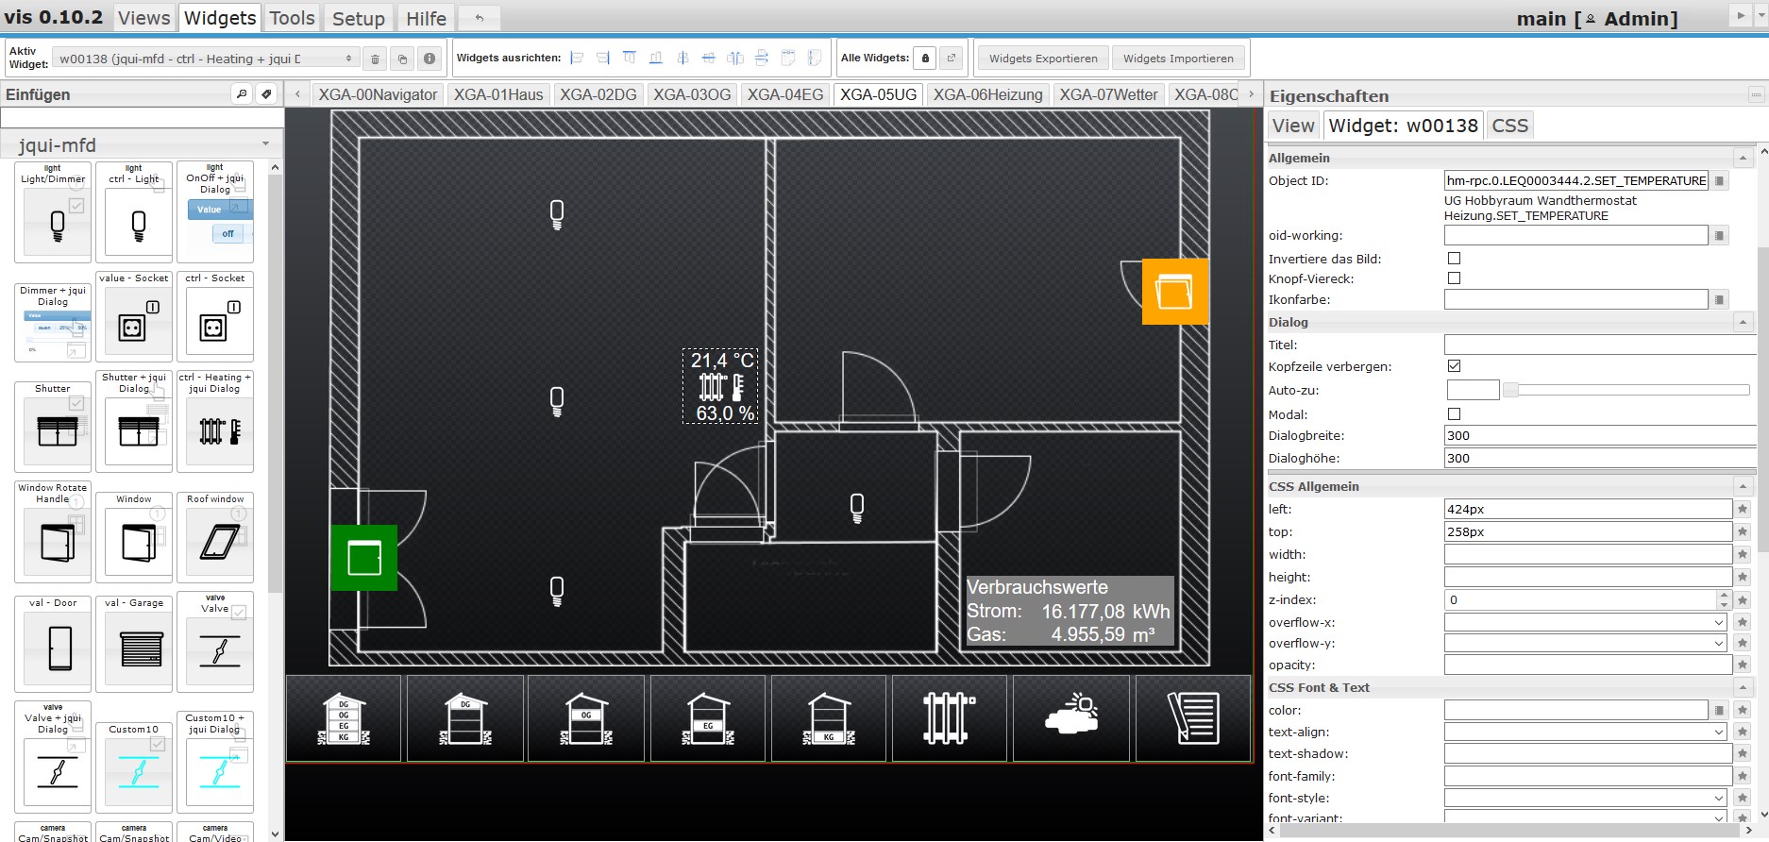Check the Modal checkbox
The height and width of the screenshot is (842, 1769).
(x=1454, y=413)
